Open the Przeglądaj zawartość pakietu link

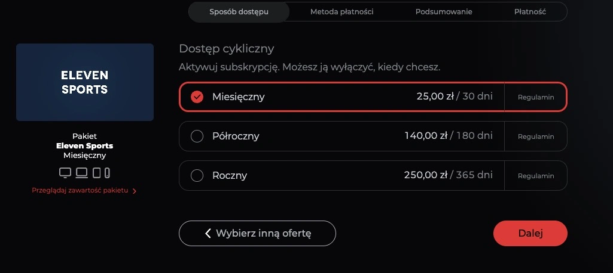tap(80, 191)
